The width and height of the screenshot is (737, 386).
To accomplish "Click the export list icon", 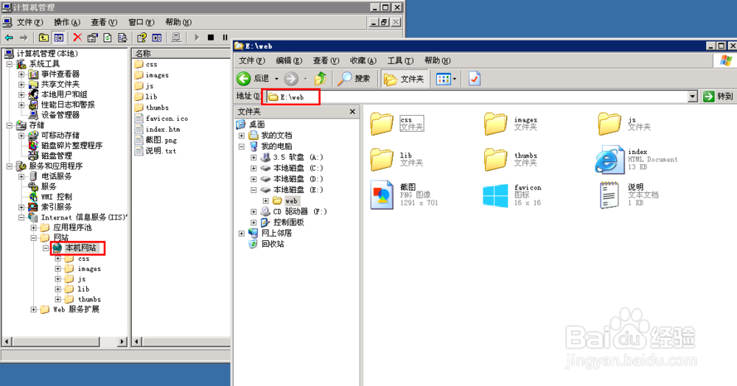I will [122, 38].
